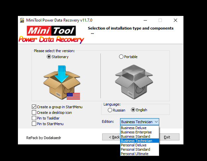
Task: Pick Business Deluxe from edition list
Action: tap(140, 128)
